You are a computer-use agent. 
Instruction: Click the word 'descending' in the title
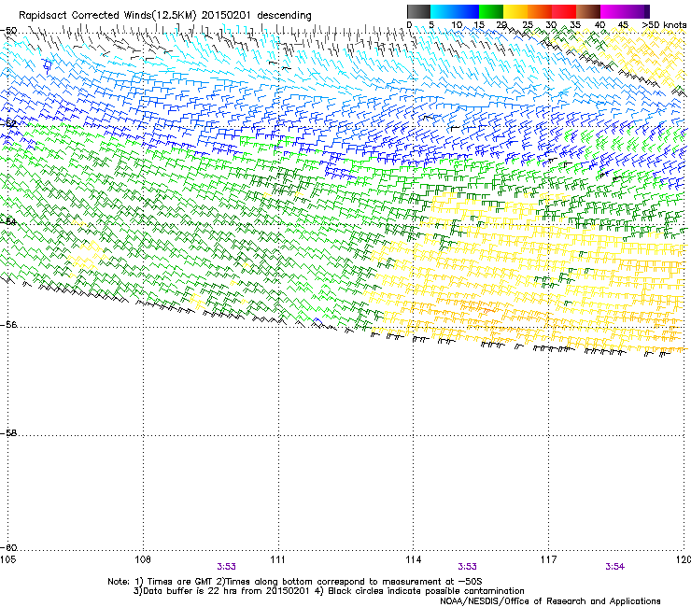pyautogui.click(x=284, y=16)
